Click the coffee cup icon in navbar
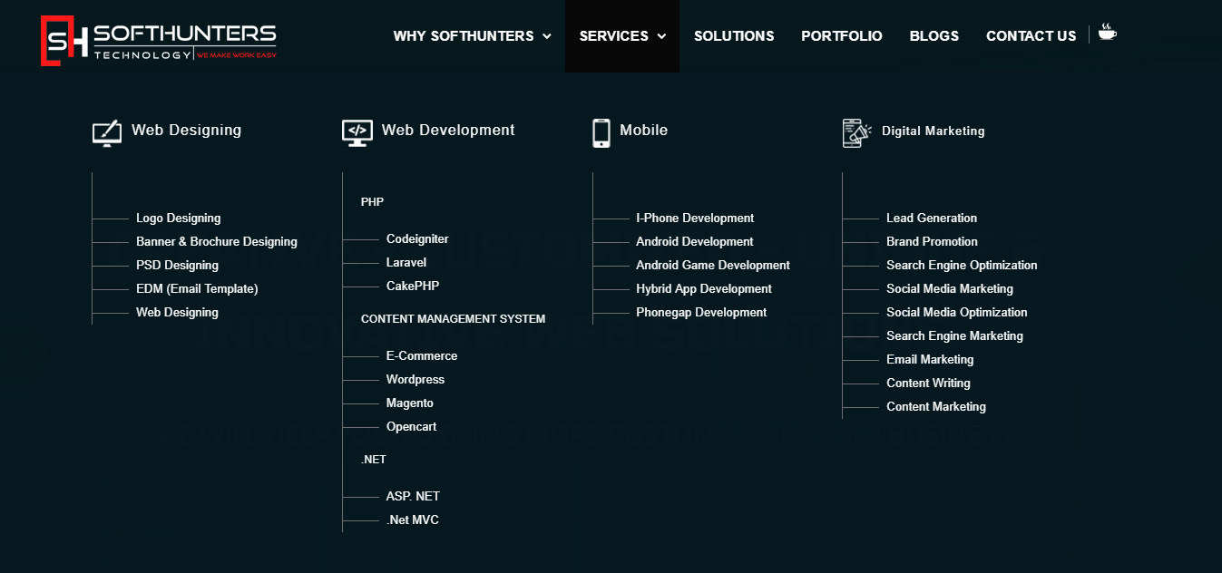 pyautogui.click(x=1108, y=33)
